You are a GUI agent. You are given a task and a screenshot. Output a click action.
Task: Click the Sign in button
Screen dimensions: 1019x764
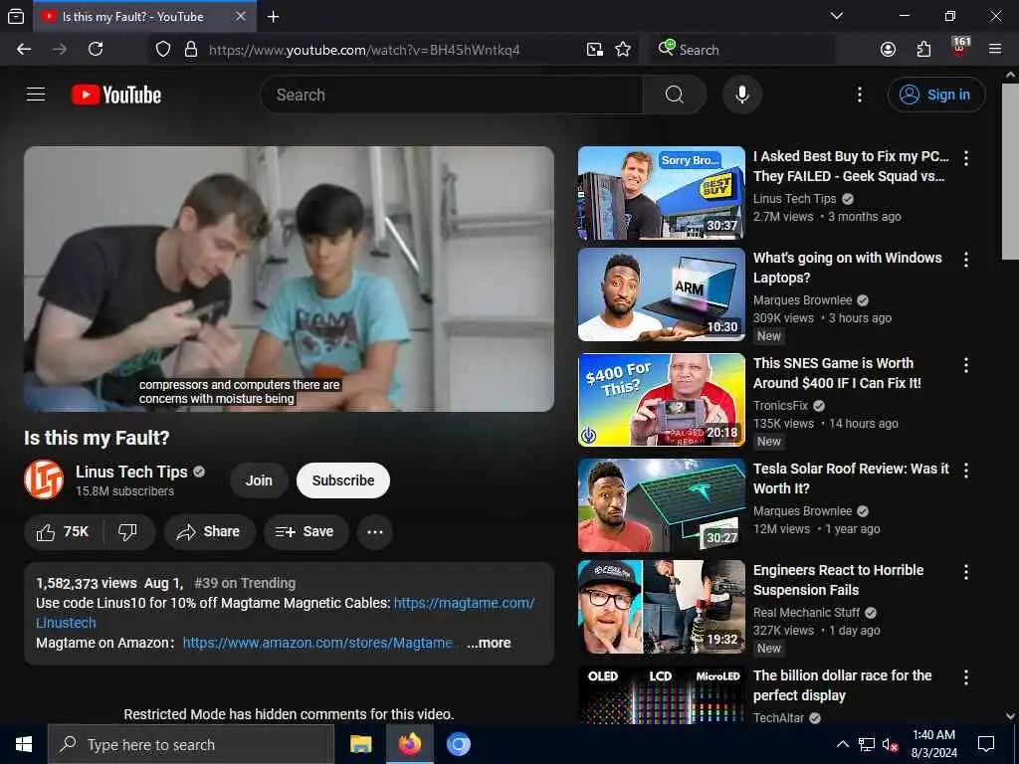[935, 95]
